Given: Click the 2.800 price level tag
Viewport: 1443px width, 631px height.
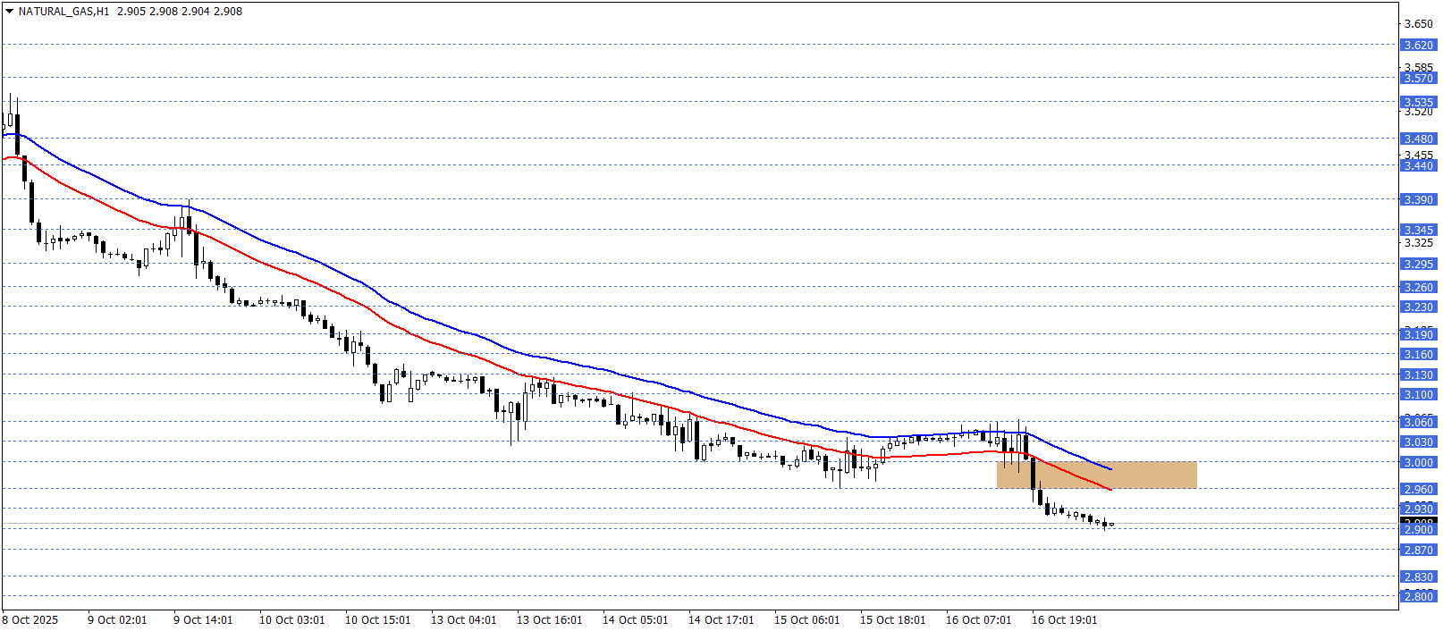Looking at the screenshot, I should (x=1418, y=596).
